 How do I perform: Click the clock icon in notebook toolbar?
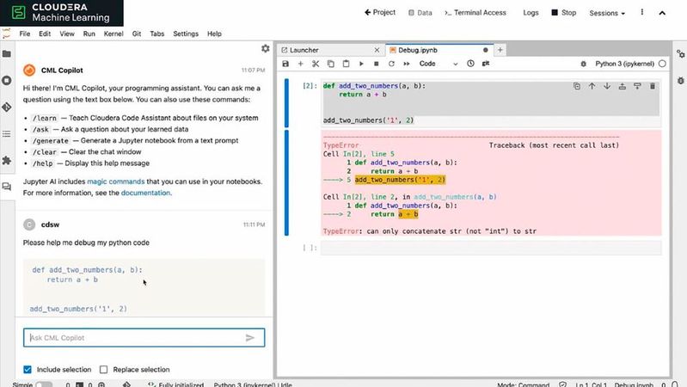click(470, 64)
